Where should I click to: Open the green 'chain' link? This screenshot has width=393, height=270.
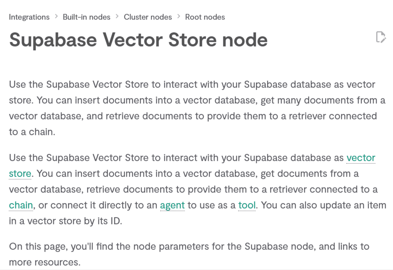pos(21,205)
